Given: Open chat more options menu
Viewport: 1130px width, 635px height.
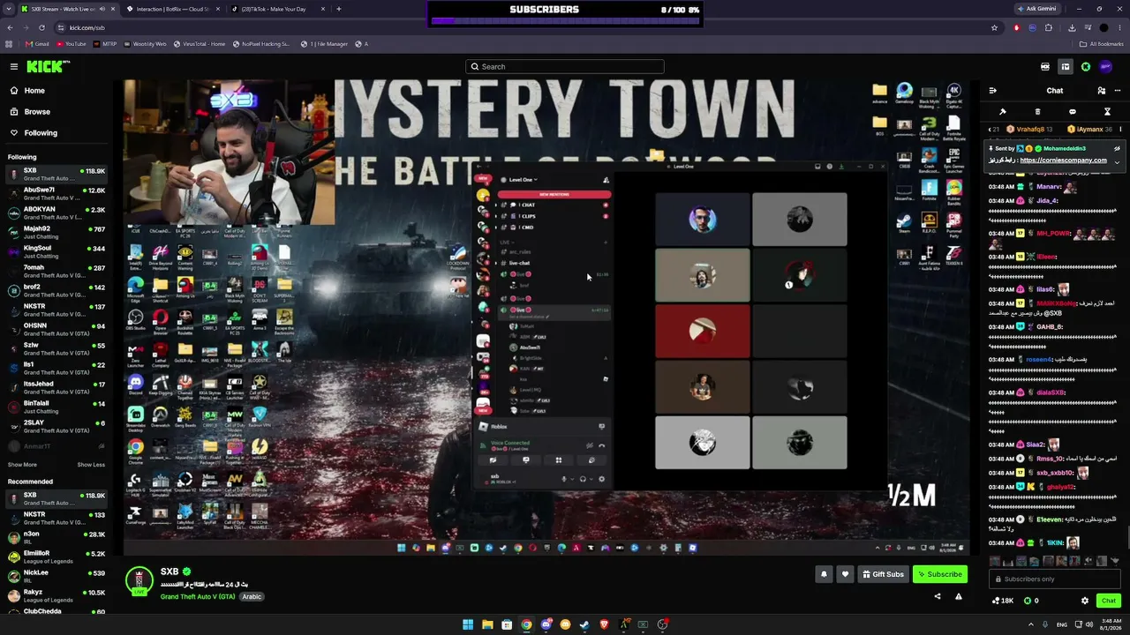Looking at the screenshot, I should coord(1117,91).
